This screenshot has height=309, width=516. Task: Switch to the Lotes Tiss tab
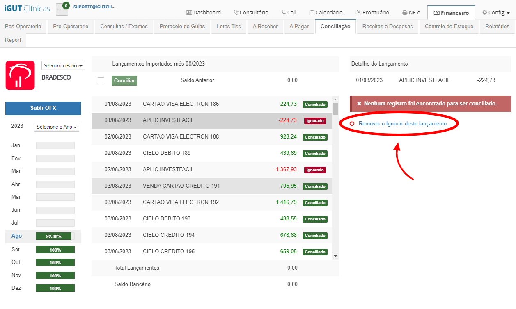tap(229, 26)
